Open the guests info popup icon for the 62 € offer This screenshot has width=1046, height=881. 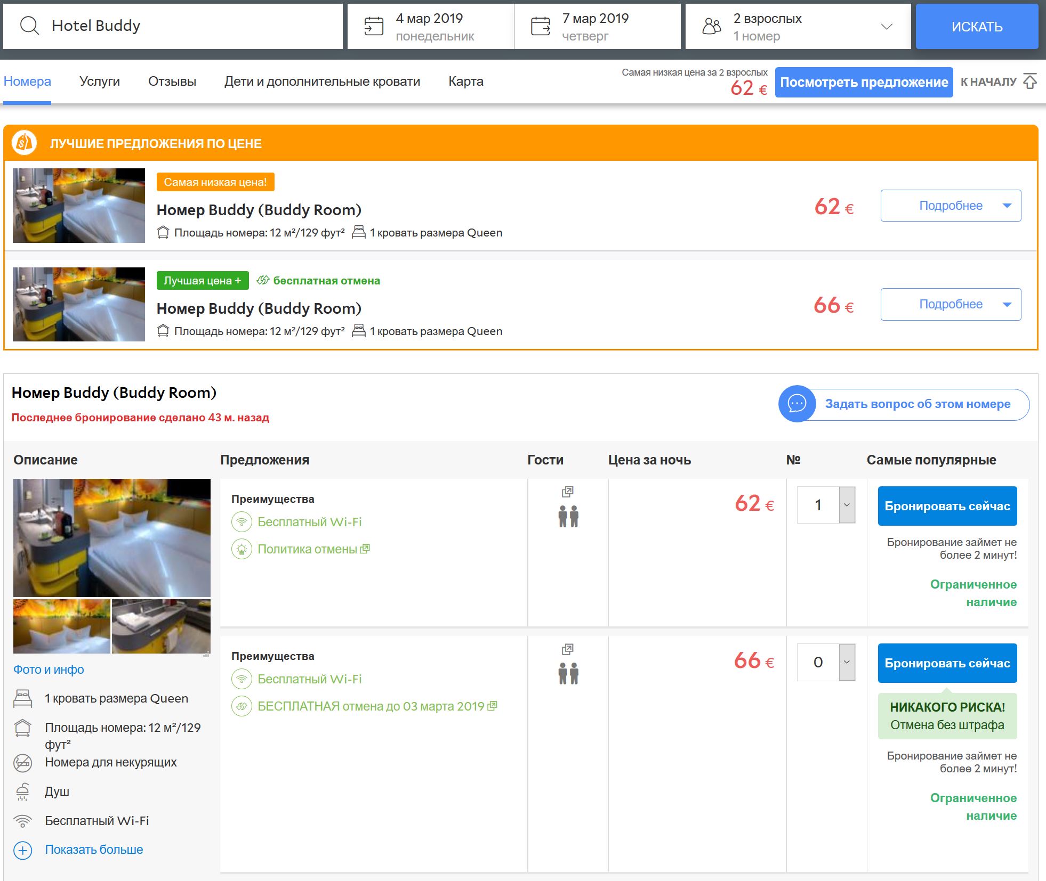point(568,491)
